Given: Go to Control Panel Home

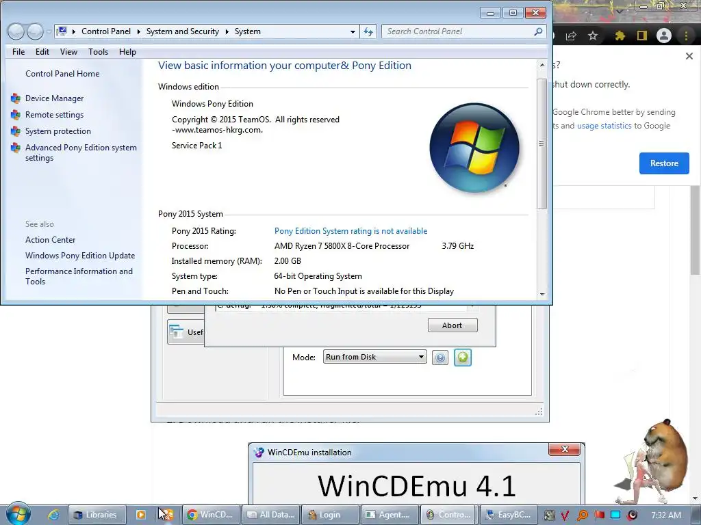Looking at the screenshot, I should click(62, 74).
